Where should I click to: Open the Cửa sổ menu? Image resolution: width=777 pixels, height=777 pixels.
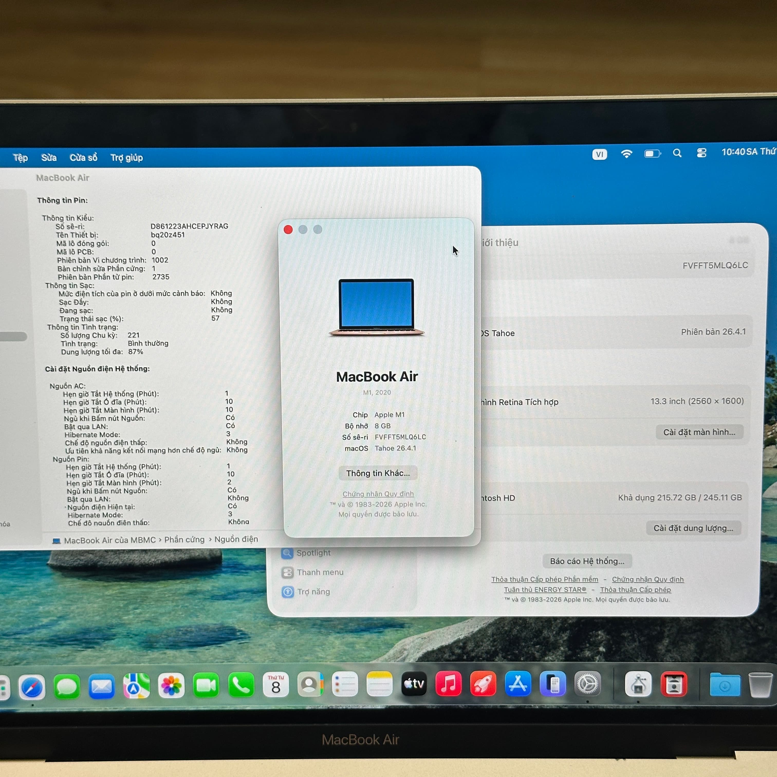point(84,158)
